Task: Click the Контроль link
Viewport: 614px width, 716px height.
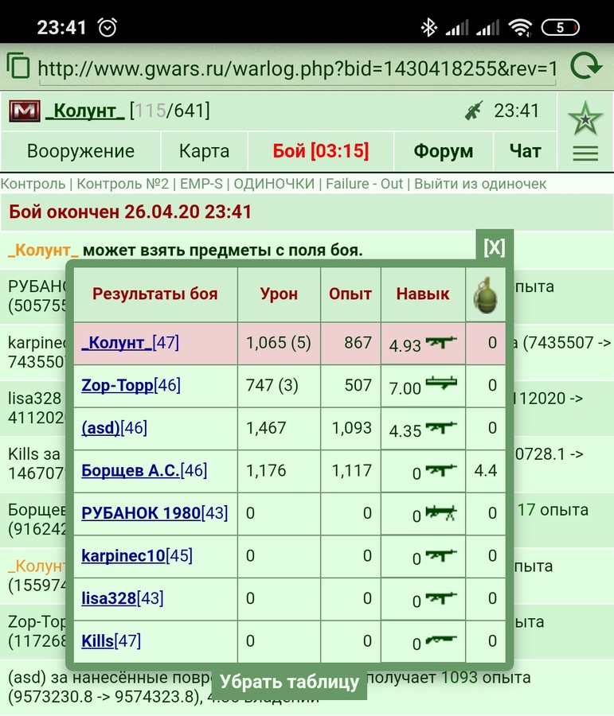Action: coord(33,184)
